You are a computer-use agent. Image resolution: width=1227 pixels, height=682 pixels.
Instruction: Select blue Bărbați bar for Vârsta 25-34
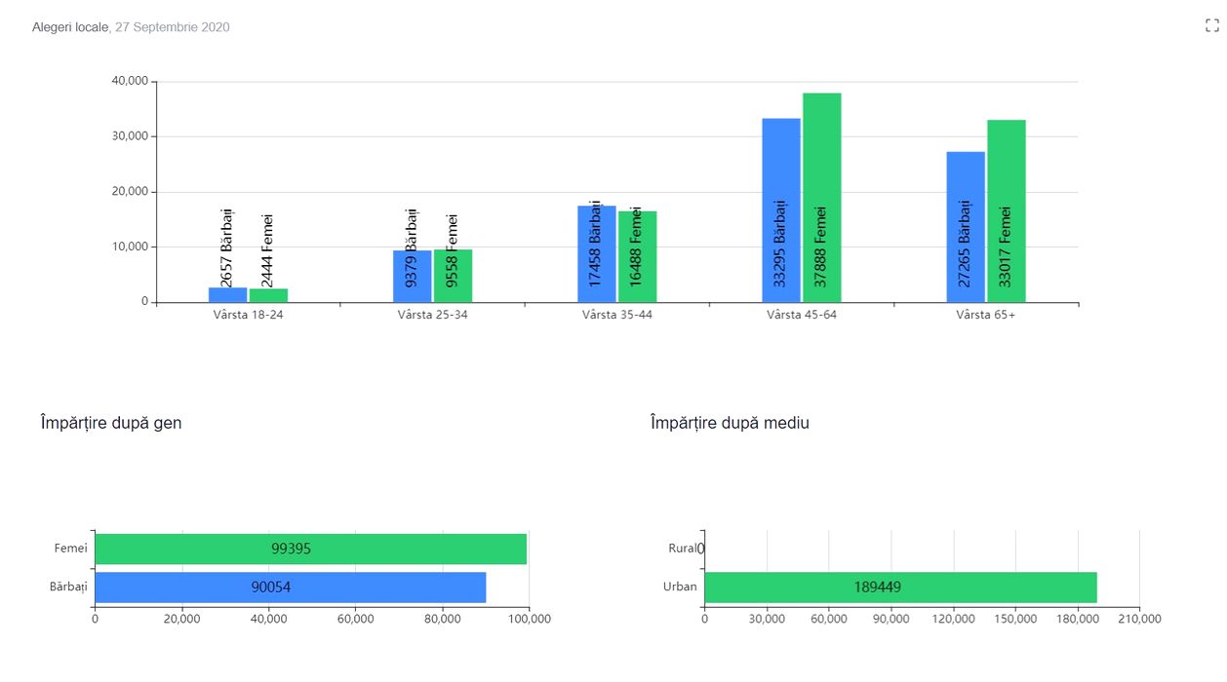click(412, 277)
